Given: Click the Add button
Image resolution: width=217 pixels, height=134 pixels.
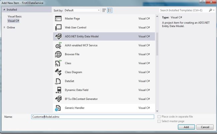Looking at the screenshot, I should (186, 127).
